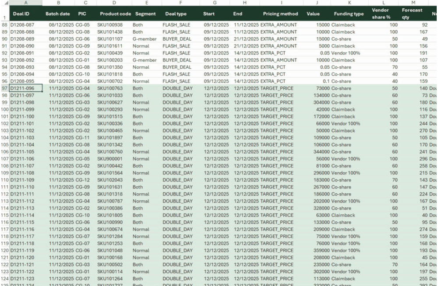Image resolution: width=438 pixels, height=286 pixels.
Task: Click FLASH_SALE in row D1208-091
Action: [176, 53]
